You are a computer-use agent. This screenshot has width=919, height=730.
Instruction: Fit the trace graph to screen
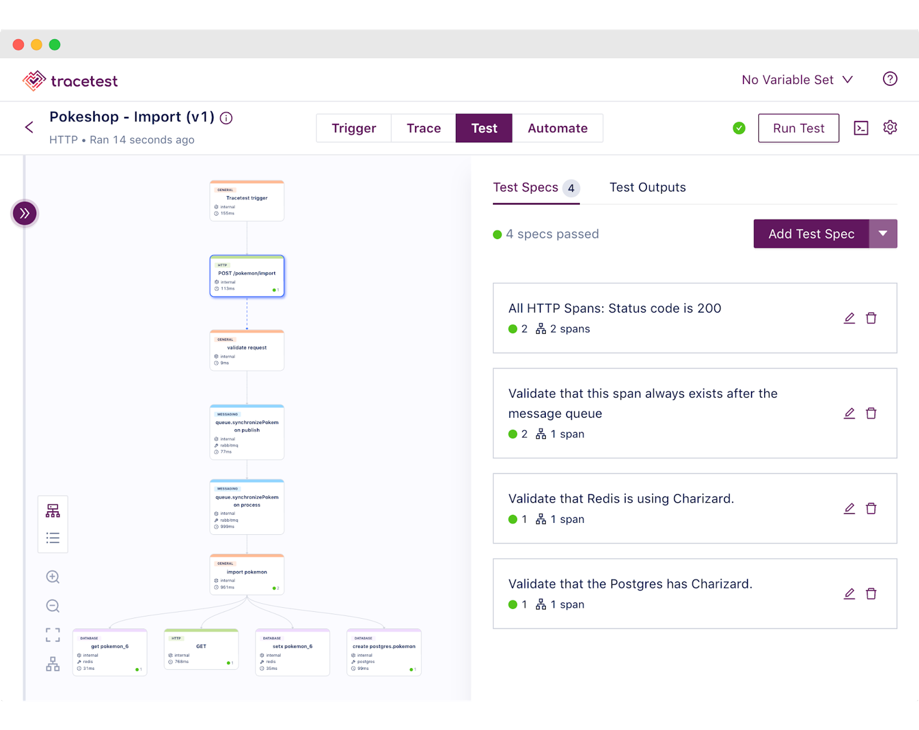tap(53, 634)
